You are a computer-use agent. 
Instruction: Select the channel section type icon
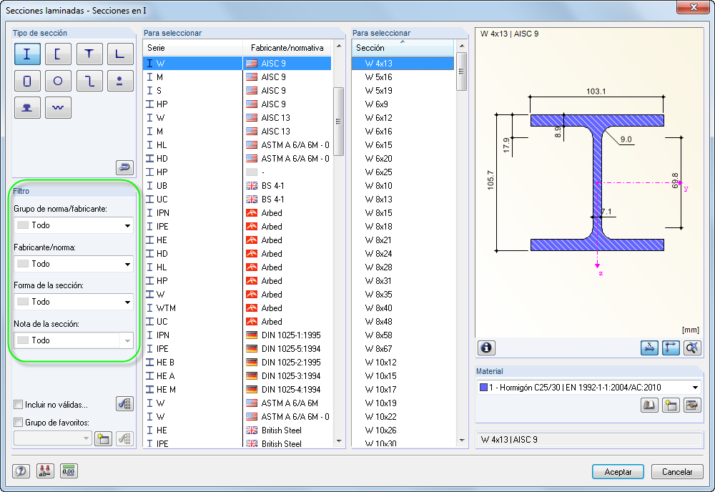58,54
